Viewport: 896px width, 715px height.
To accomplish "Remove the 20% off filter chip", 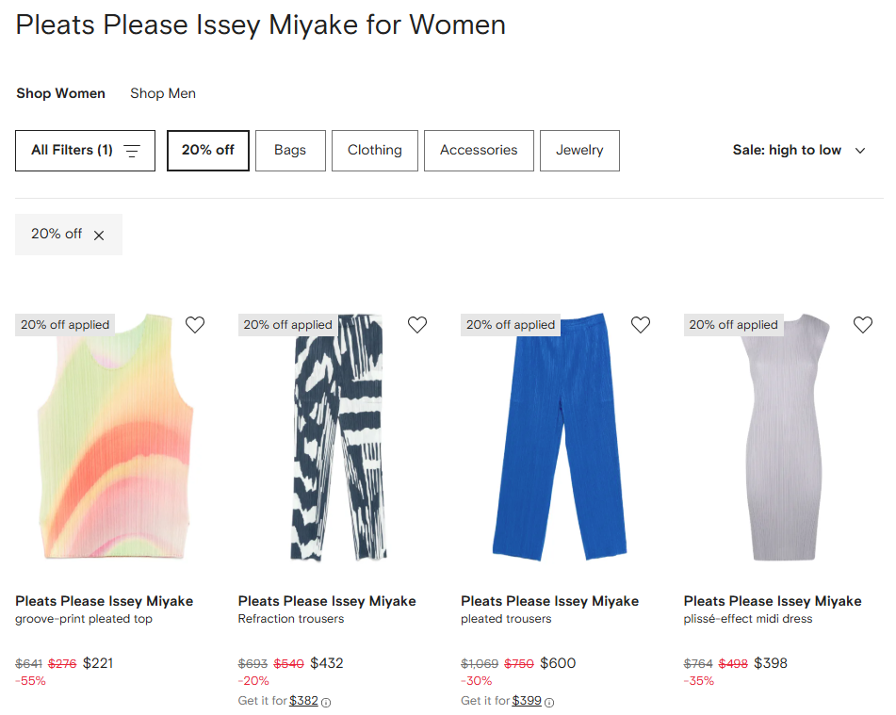I will click(x=99, y=235).
